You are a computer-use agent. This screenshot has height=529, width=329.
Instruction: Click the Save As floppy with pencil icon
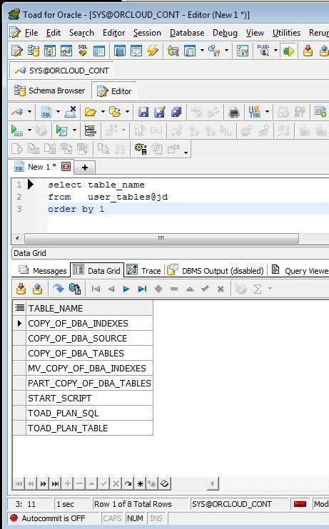[160, 112]
